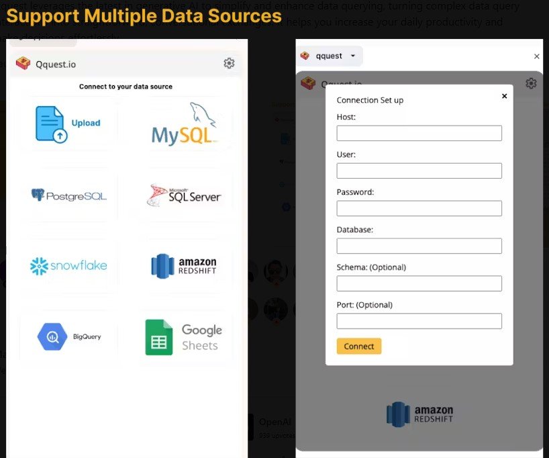Click the qquest logo icon in right header
The image size is (549, 458).
tap(305, 56)
